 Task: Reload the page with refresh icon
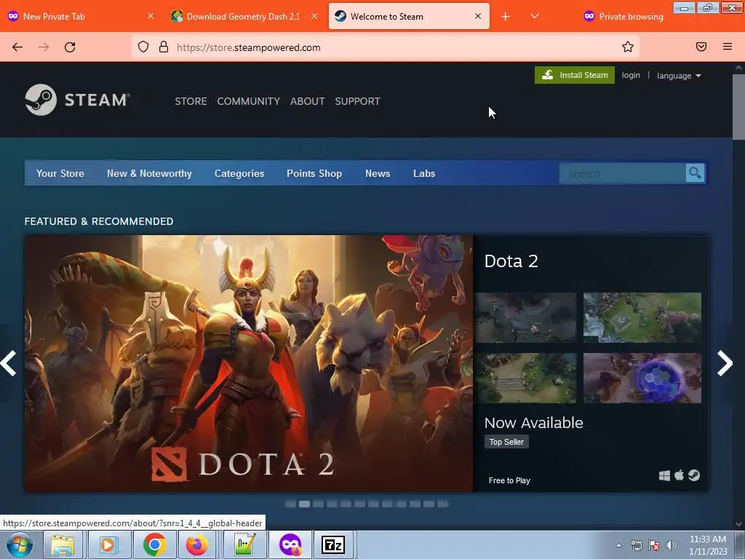pos(70,47)
